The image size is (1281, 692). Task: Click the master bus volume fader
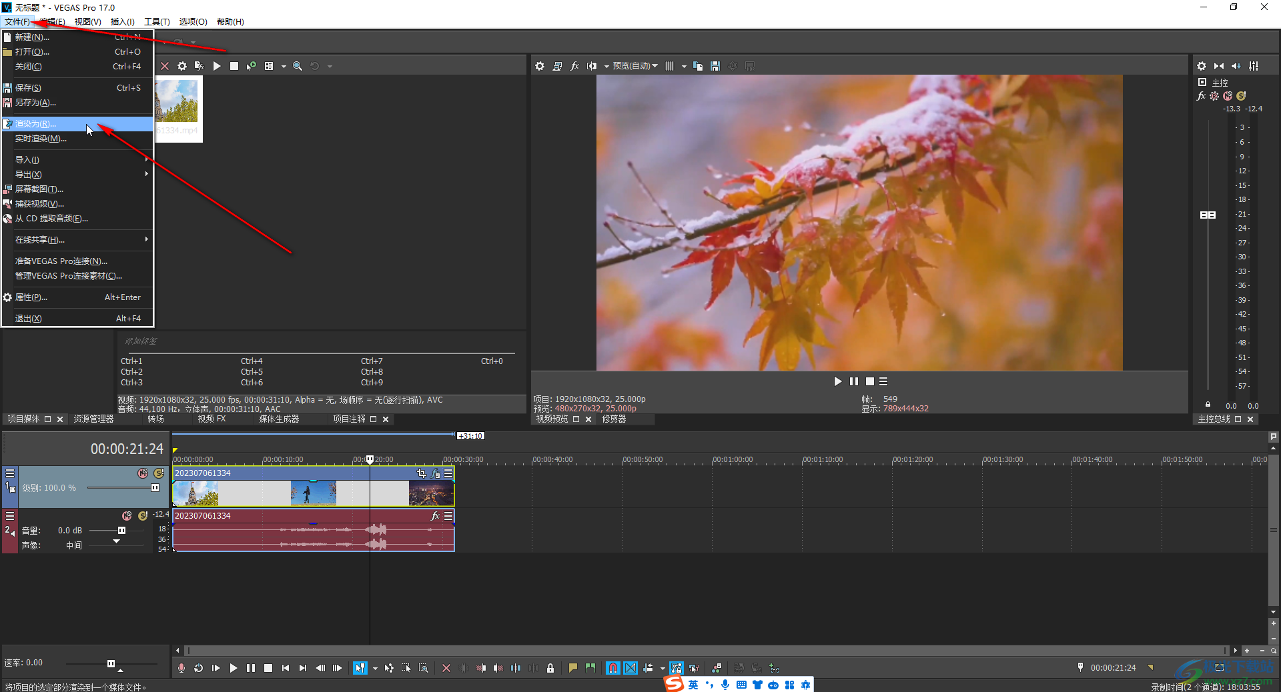[x=1208, y=215]
